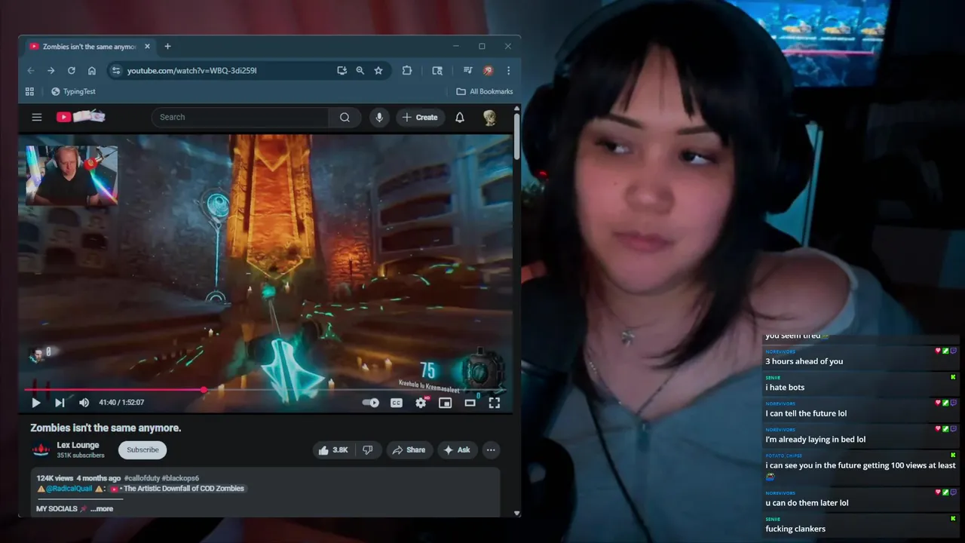
Task: Open browser extensions puzzle icon
Action: click(x=407, y=70)
